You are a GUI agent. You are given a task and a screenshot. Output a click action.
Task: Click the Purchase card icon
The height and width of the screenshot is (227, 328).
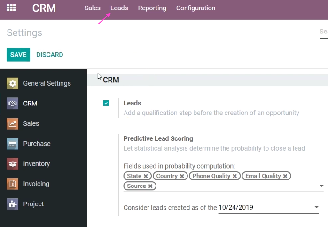point(12,144)
